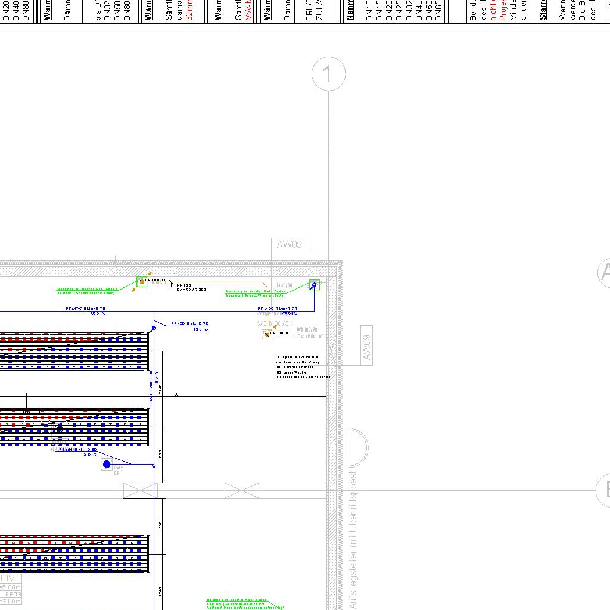Select the orange drain symbol in left green box
The height and width of the screenshot is (610, 610).
tap(142, 282)
